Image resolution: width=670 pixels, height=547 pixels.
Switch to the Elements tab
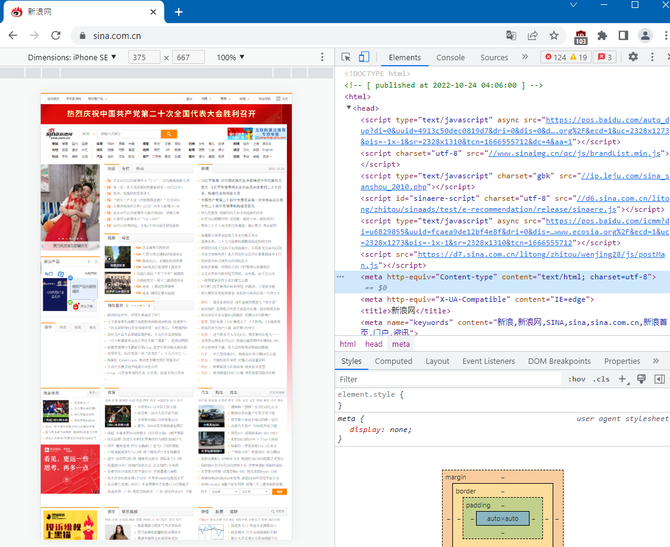pyautogui.click(x=405, y=57)
